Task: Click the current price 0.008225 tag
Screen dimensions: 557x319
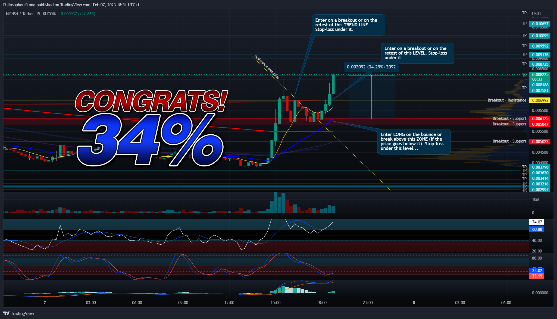Action: pyautogui.click(x=540, y=74)
